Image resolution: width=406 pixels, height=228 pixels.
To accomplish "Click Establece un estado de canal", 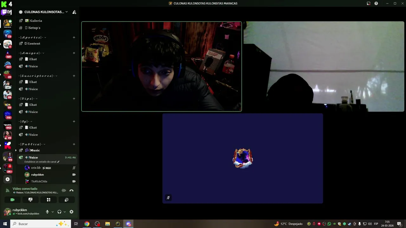I will tap(42, 162).
